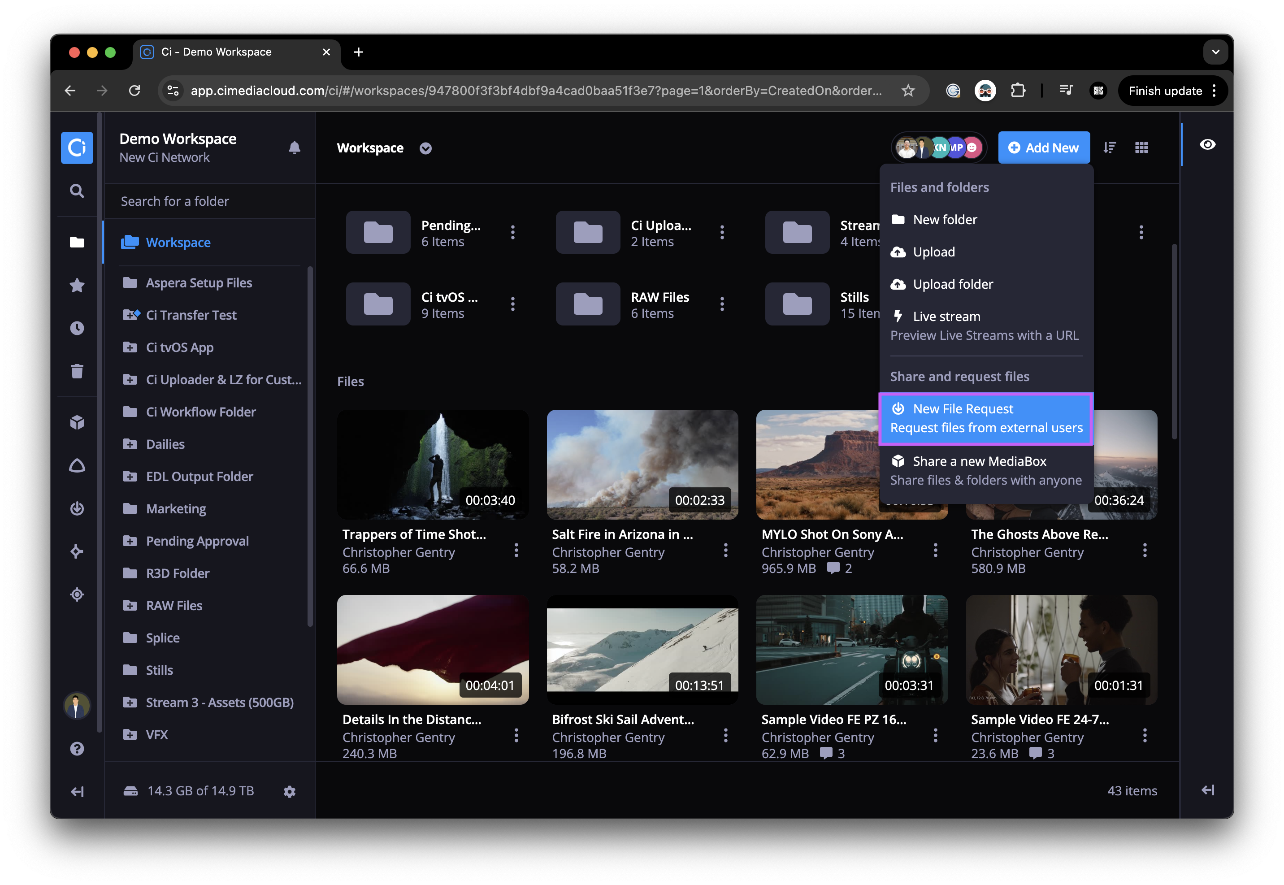
Task: Open Chrome's tab search chevron at top right
Action: tap(1215, 52)
